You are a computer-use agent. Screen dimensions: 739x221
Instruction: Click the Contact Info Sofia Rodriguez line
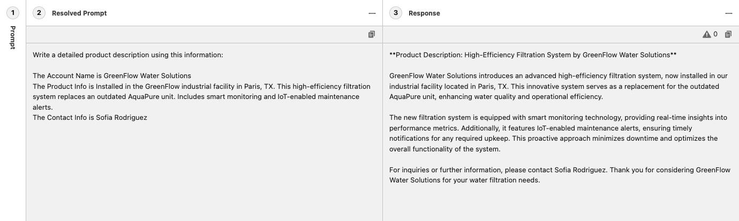90,118
